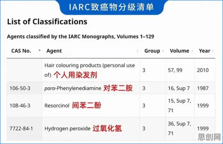Click volume value '57, 99'
Image resolution: width=223 pixels, height=144 pixels.
coord(175,70)
